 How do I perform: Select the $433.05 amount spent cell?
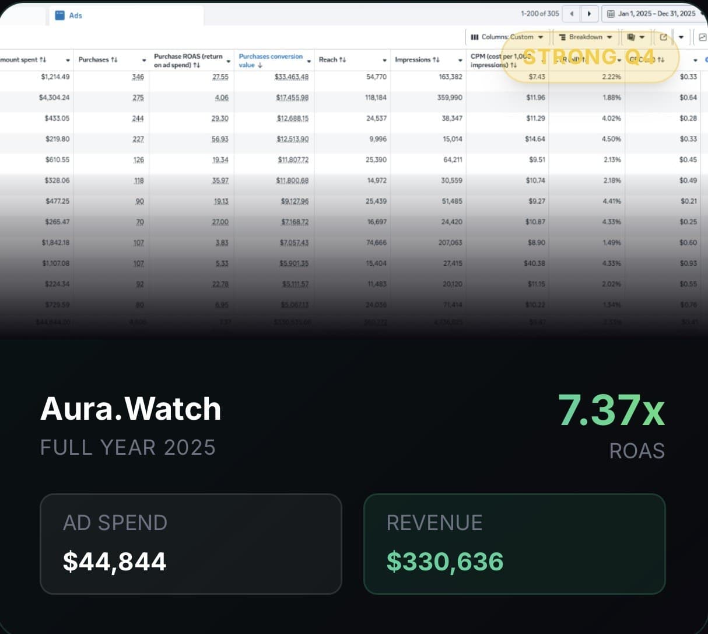(x=57, y=119)
